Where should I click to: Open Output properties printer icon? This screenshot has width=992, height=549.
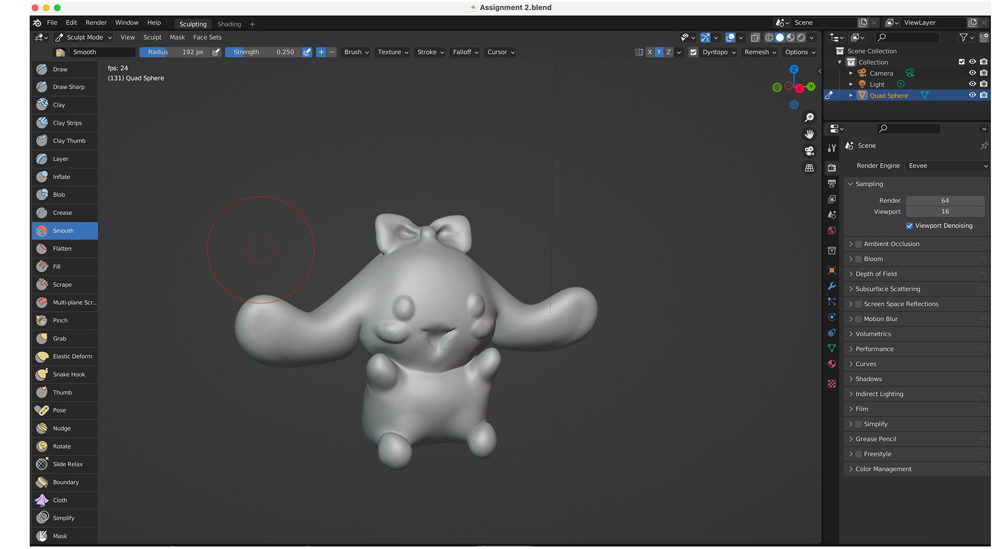point(831,183)
